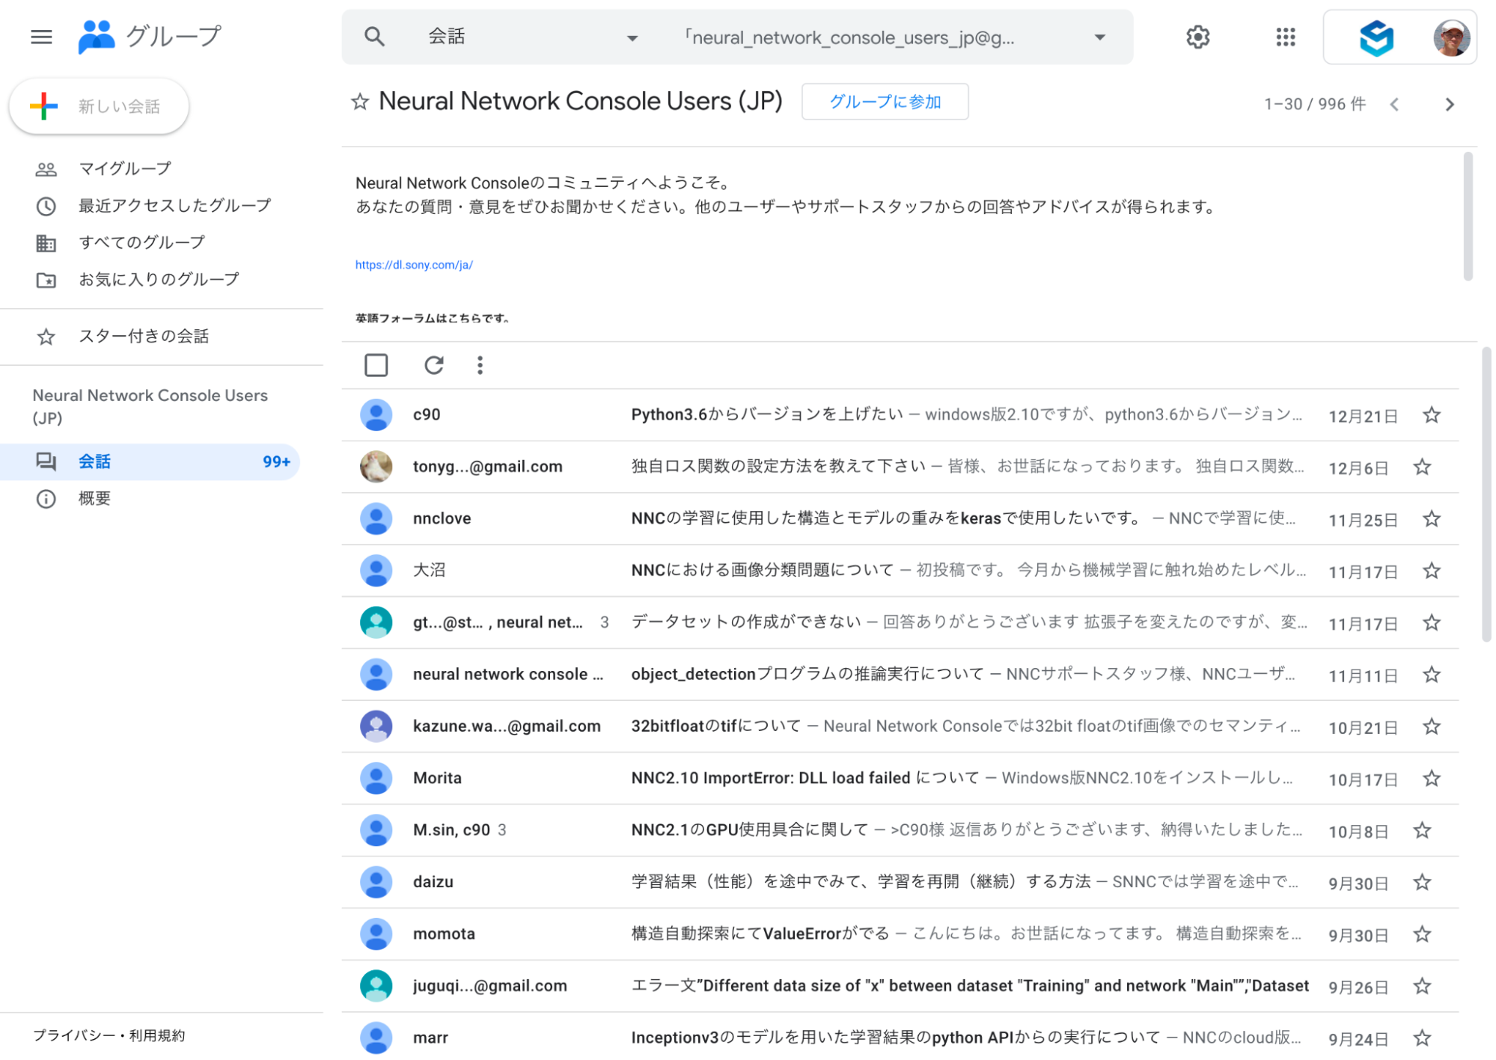This screenshot has height=1060, width=1496.
Task: Star the データセットの作成ができない conversation
Action: [x=1432, y=622]
